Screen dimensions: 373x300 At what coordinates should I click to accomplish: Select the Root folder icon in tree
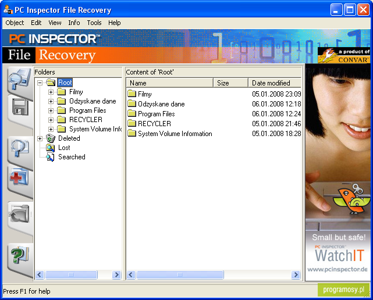(51, 83)
